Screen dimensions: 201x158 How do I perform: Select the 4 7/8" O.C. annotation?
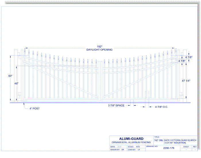point(161,107)
